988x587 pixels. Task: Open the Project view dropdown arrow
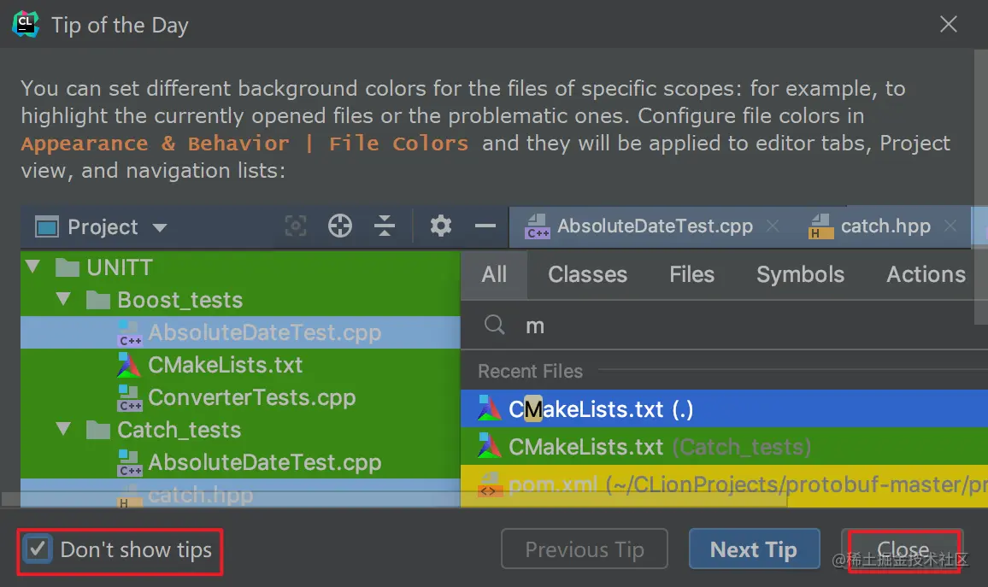160,227
